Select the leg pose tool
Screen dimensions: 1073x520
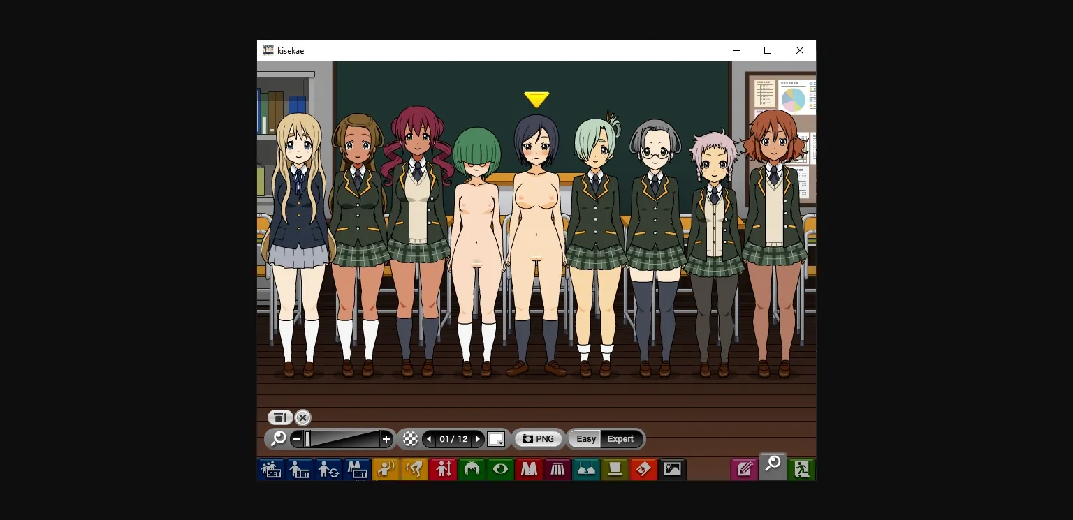pyautogui.click(x=414, y=469)
